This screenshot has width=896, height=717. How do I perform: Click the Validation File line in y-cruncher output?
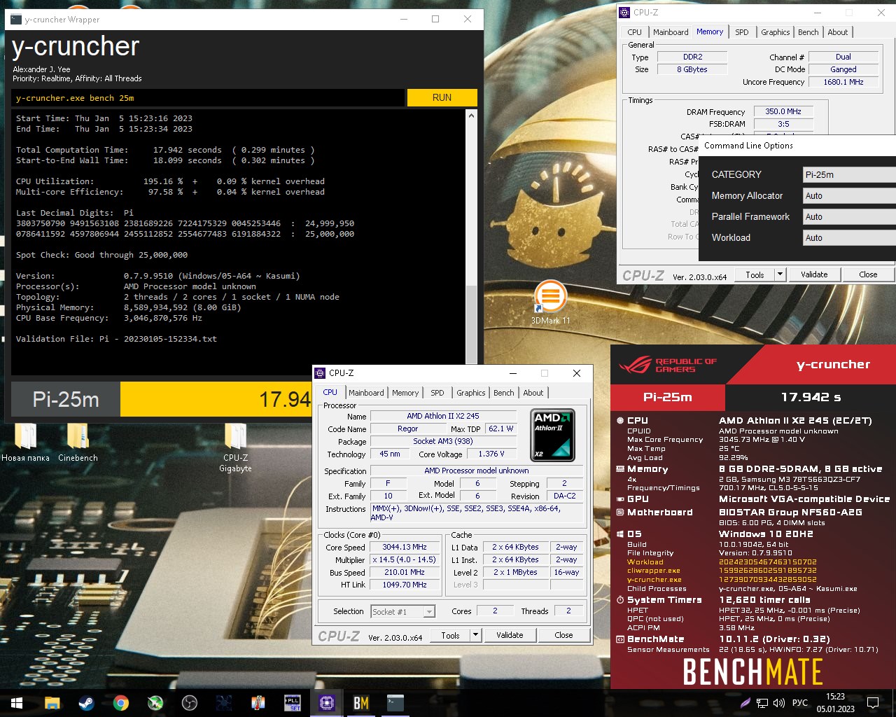(x=117, y=339)
